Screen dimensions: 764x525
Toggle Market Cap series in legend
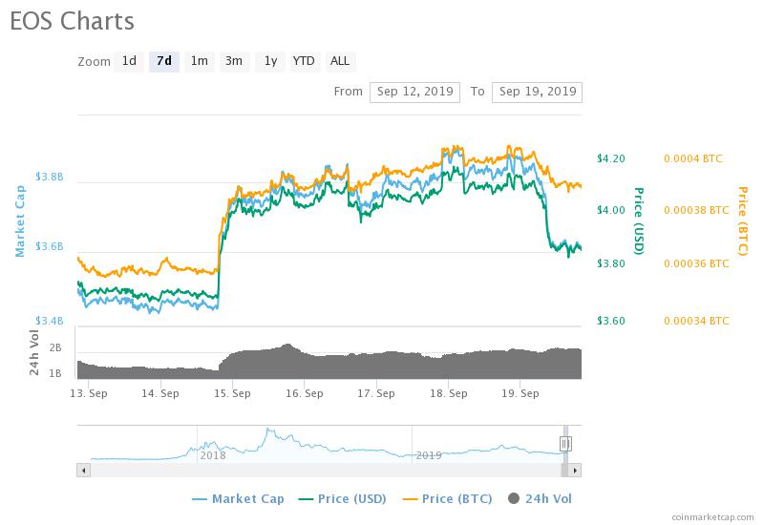click(238, 498)
